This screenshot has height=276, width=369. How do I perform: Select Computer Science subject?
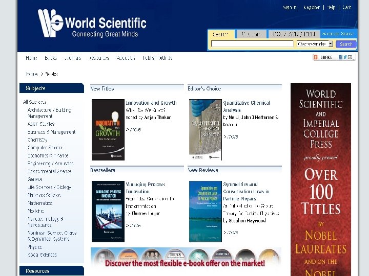click(45, 148)
